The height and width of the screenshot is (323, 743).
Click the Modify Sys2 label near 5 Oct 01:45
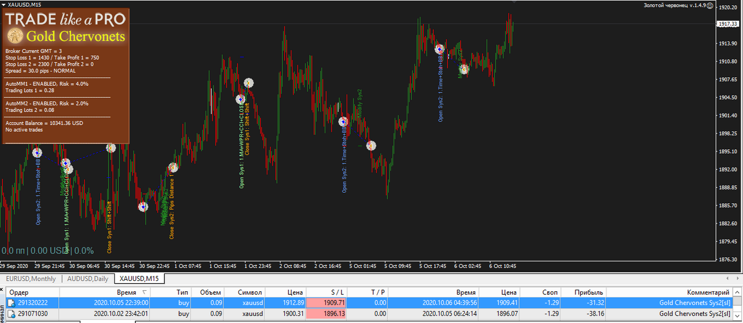tap(360, 104)
